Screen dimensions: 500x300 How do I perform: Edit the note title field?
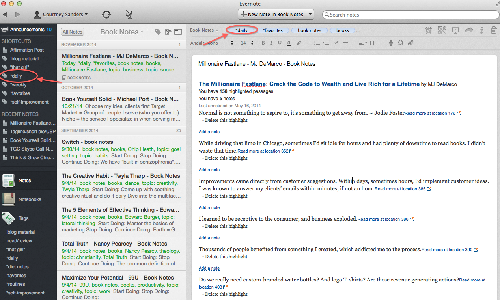(344, 64)
